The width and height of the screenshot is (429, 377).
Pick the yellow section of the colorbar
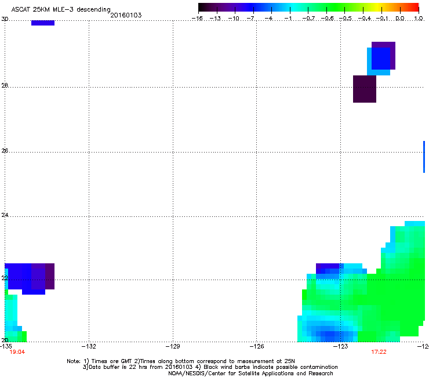pos(377,8)
